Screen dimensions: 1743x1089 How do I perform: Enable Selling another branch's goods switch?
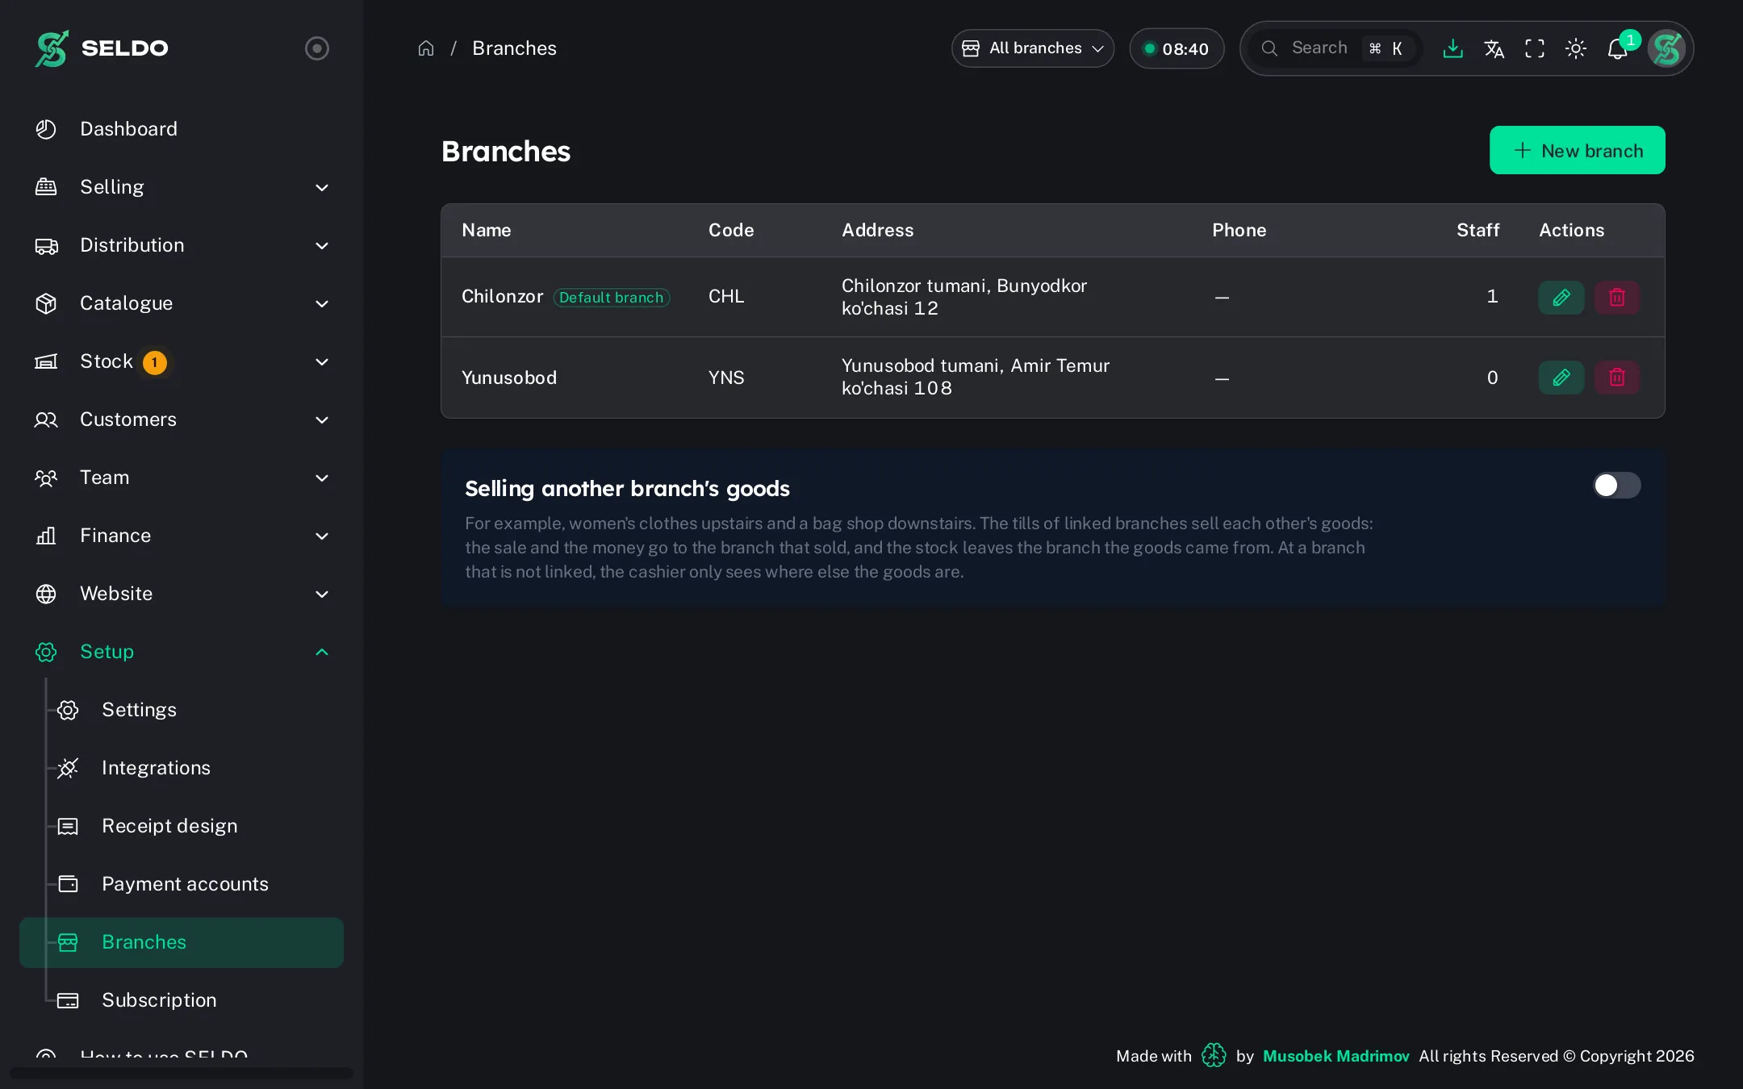tap(1616, 485)
